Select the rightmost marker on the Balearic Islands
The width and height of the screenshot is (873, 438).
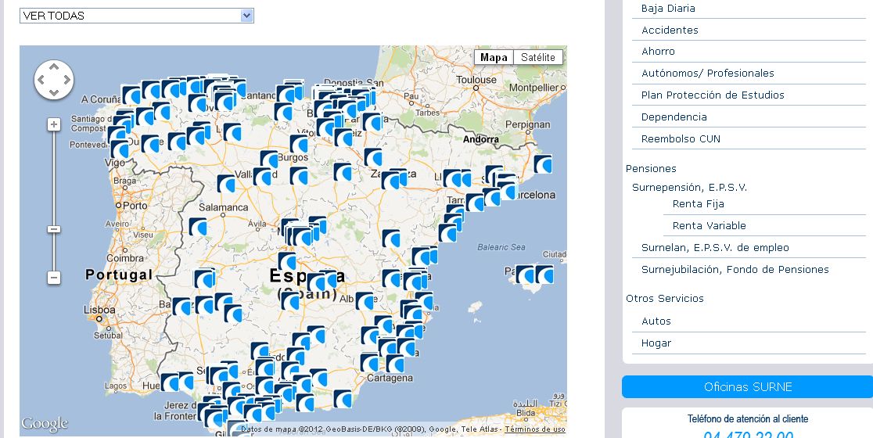click(x=544, y=275)
